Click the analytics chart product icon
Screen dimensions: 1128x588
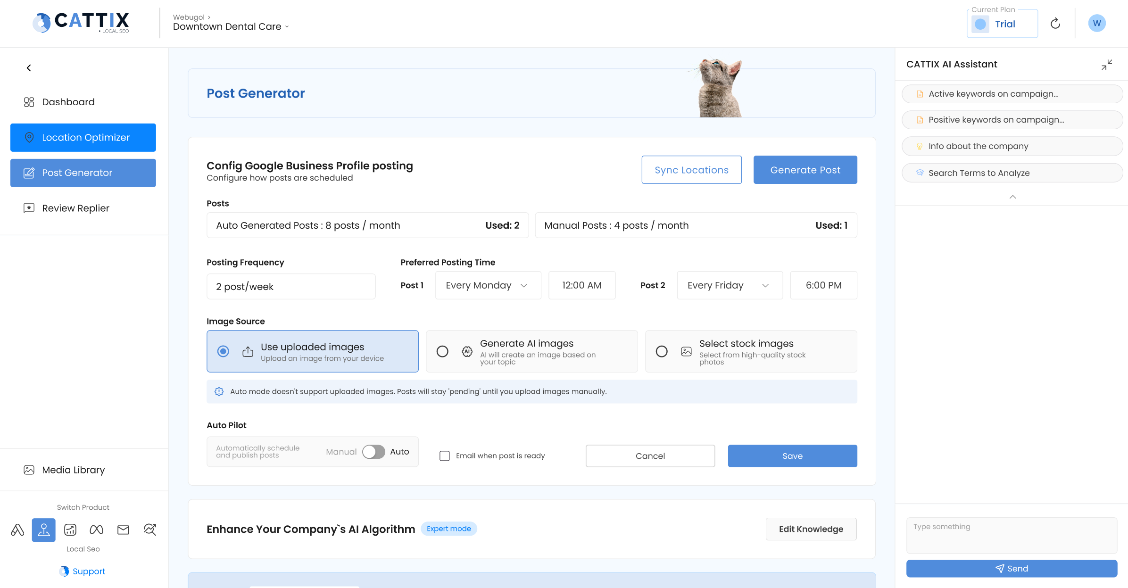(x=70, y=530)
